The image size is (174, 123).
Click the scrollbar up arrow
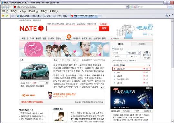172,20
